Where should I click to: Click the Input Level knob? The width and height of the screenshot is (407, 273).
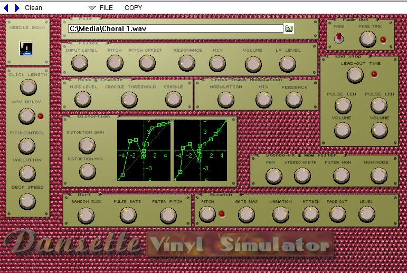click(x=79, y=63)
